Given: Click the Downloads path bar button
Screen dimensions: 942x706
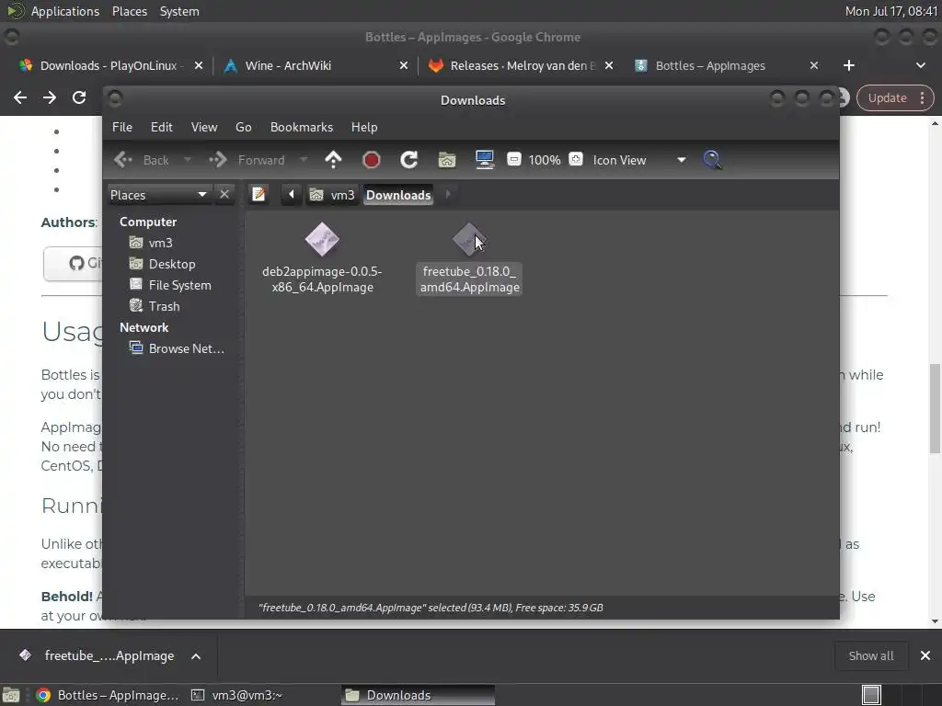Looking at the screenshot, I should point(398,195).
